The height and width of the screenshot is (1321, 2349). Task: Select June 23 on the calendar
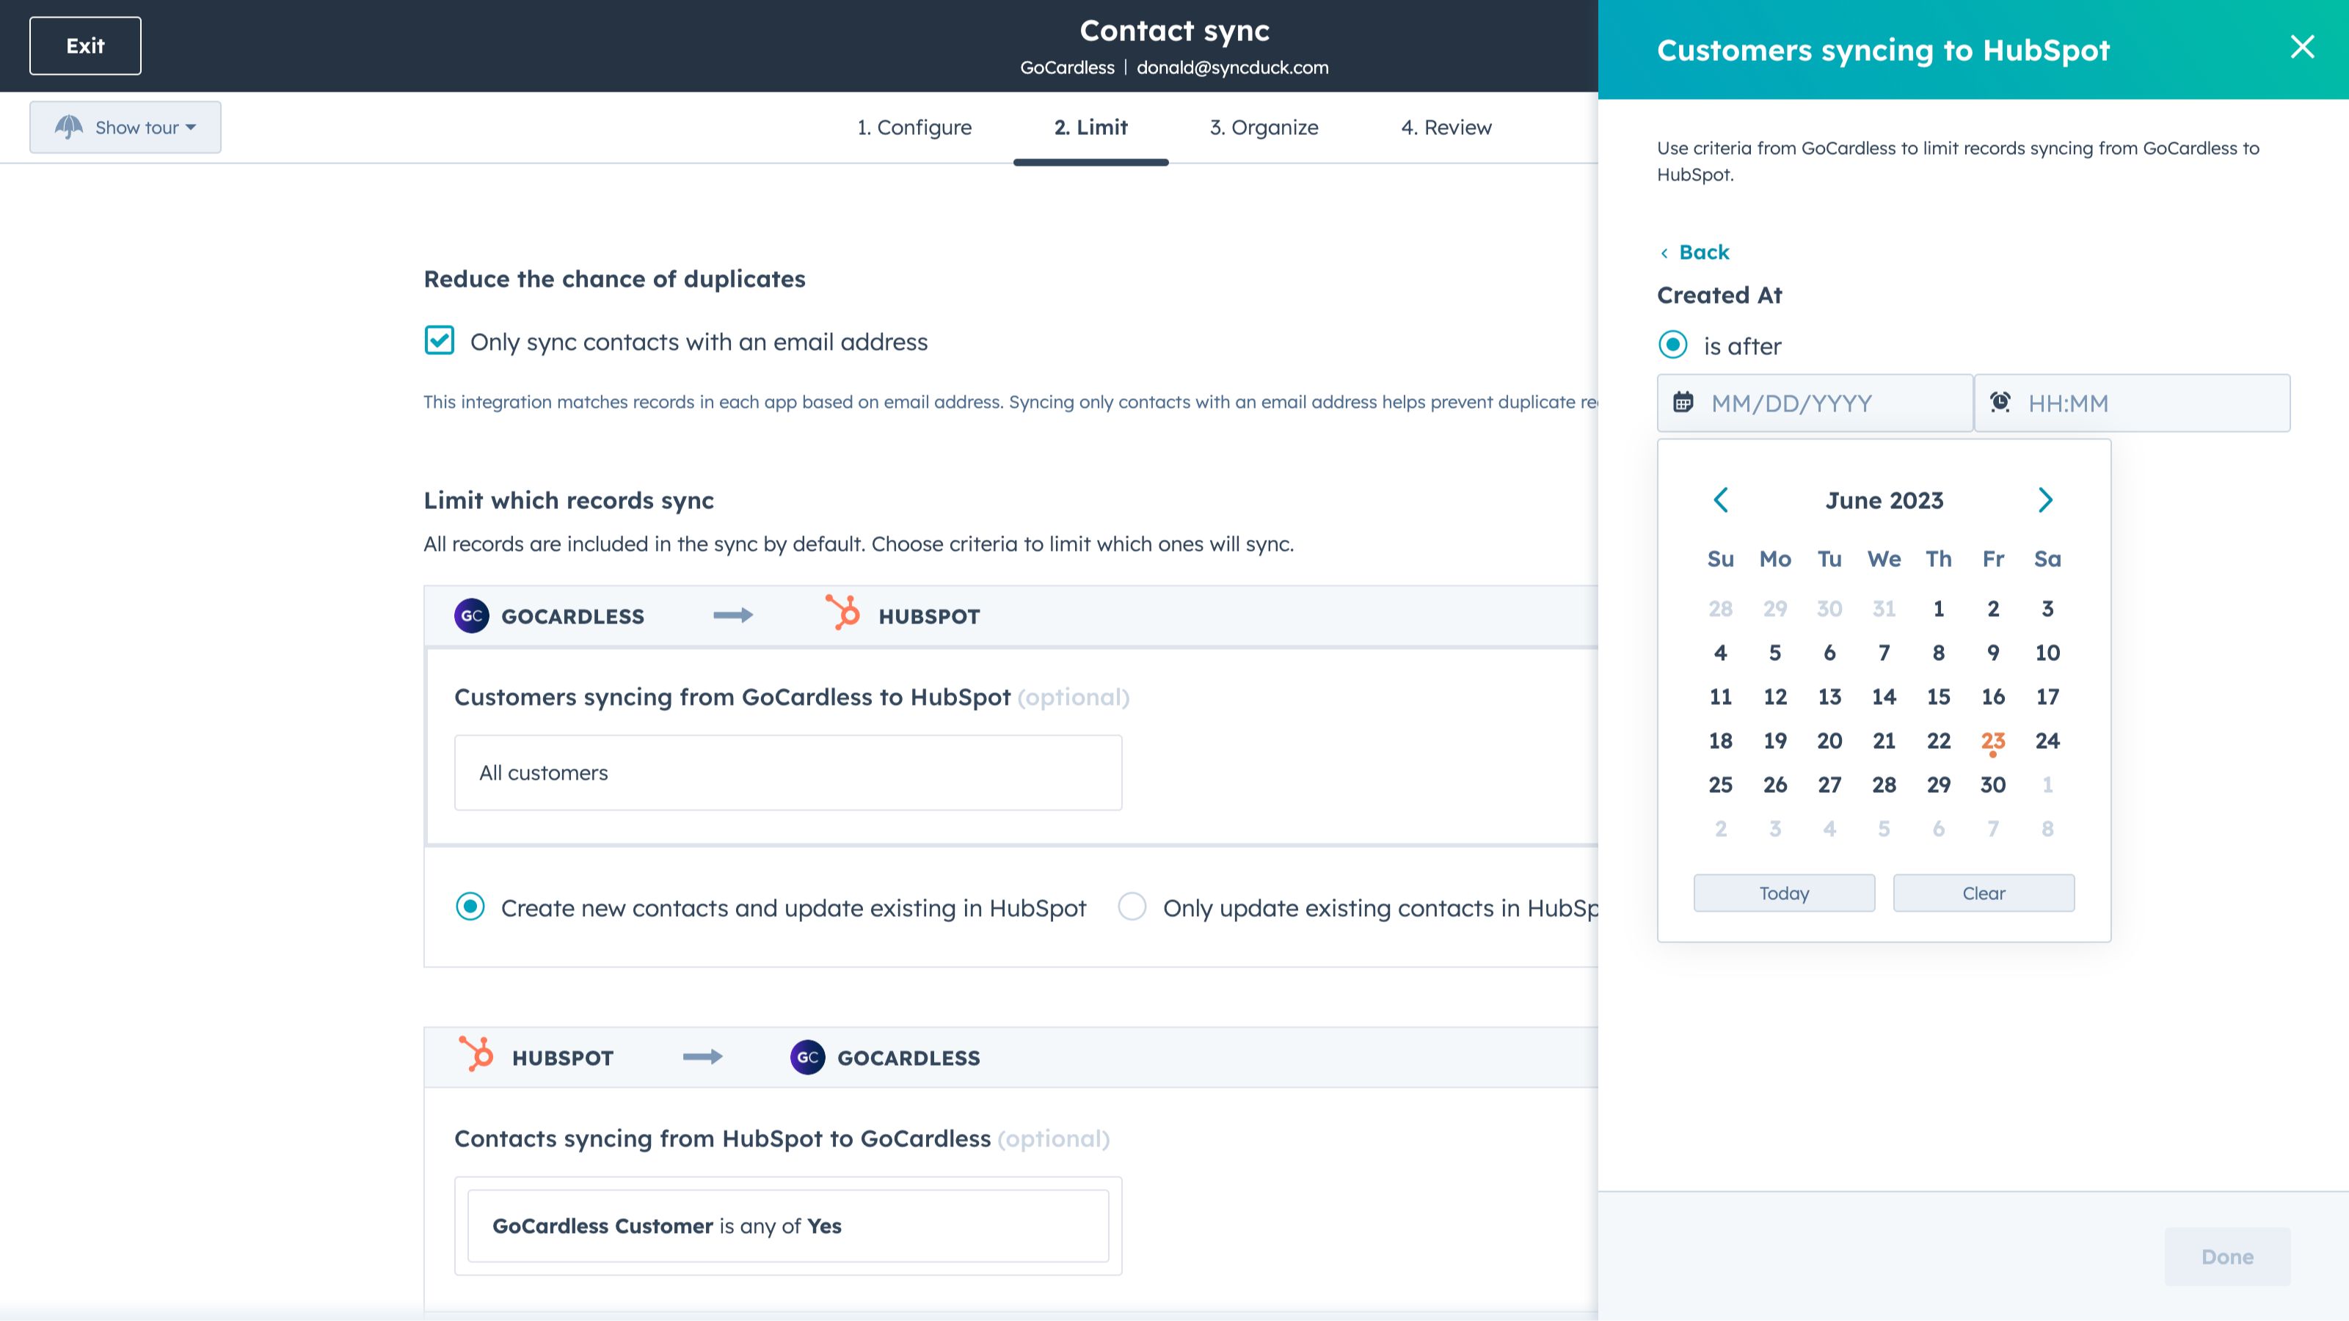click(x=1992, y=740)
